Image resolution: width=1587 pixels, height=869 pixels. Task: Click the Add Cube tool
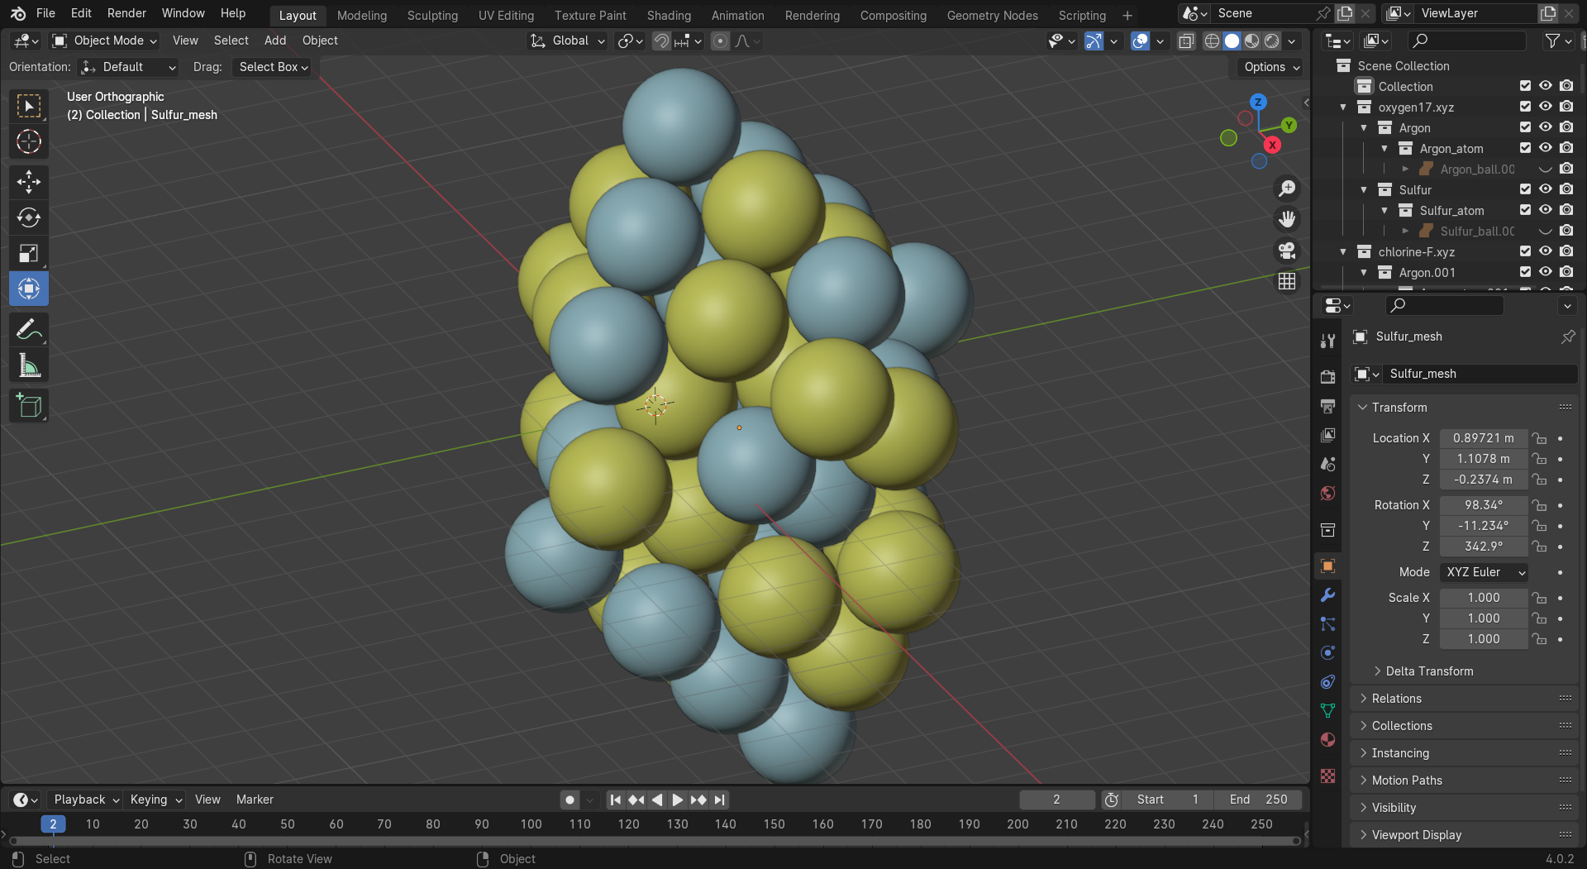tap(29, 406)
